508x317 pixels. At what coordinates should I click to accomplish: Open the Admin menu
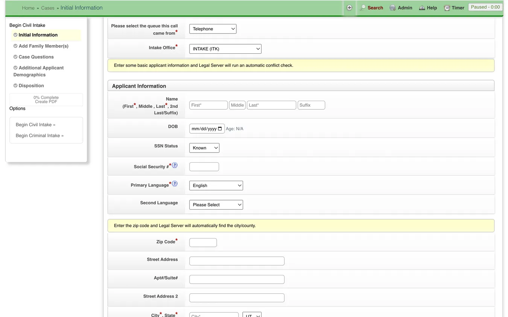405,8
